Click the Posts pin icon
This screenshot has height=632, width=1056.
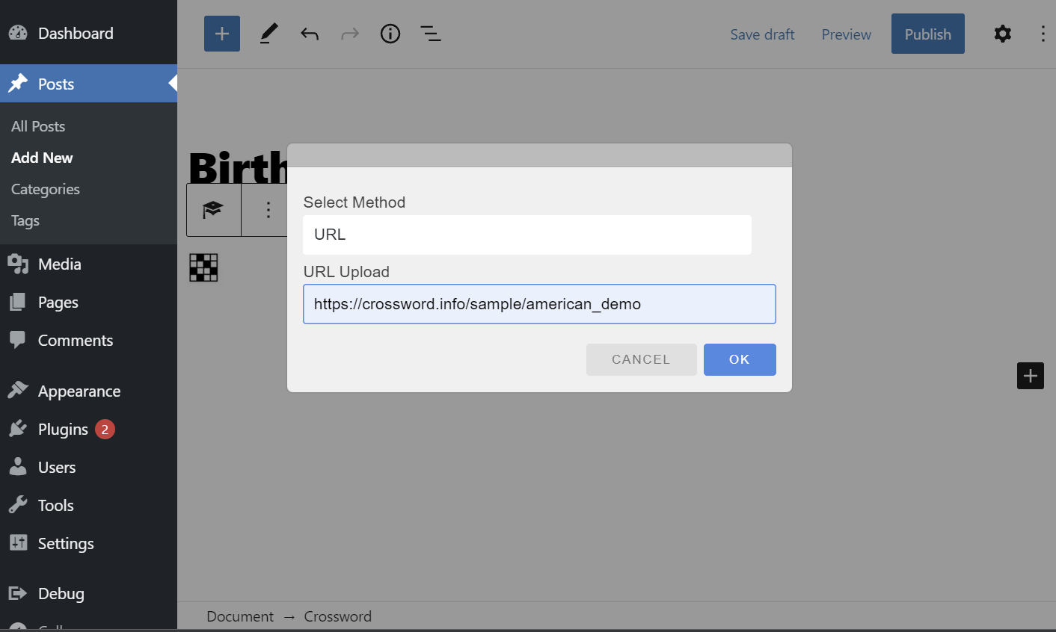tap(18, 84)
